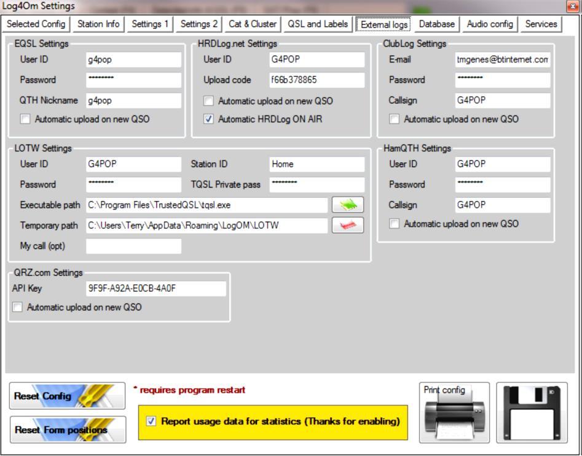Click the Print config printer button
Viewport: 582px width, 456px height.
[x=454, y=412]
